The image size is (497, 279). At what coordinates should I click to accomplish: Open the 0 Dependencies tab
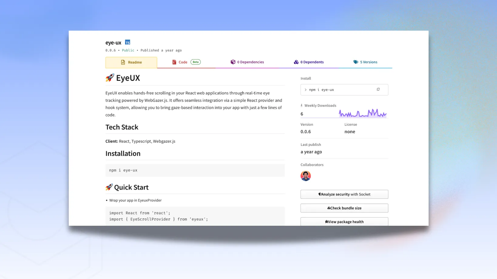coord(247,62)
